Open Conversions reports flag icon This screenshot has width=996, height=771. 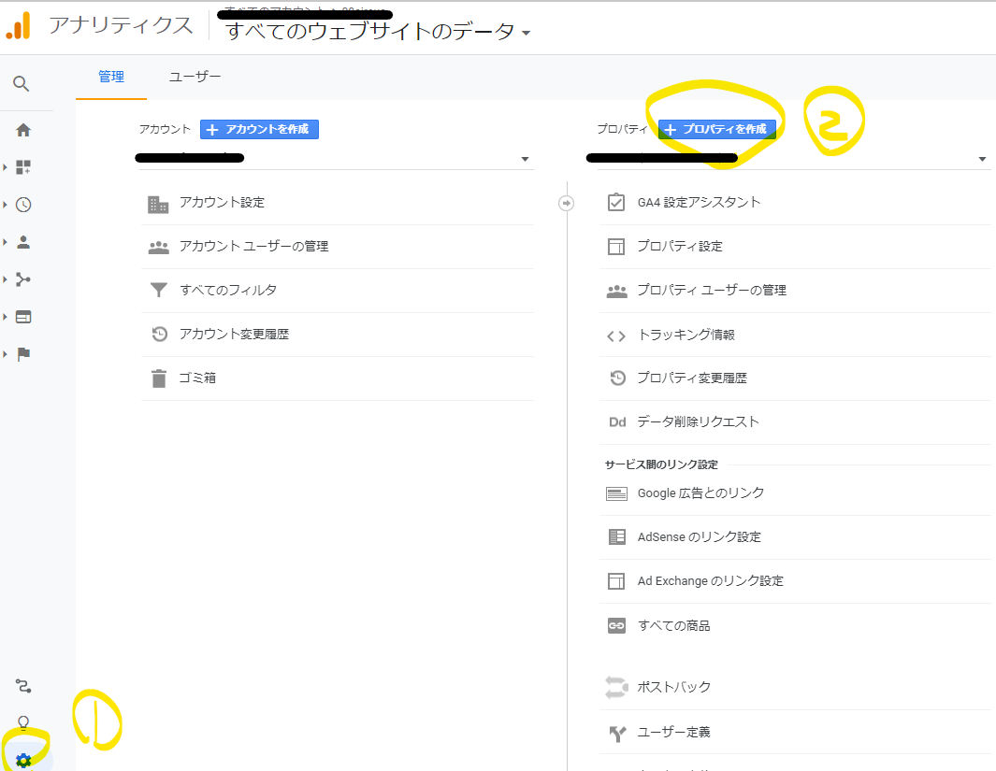click(x=23, y=354)
